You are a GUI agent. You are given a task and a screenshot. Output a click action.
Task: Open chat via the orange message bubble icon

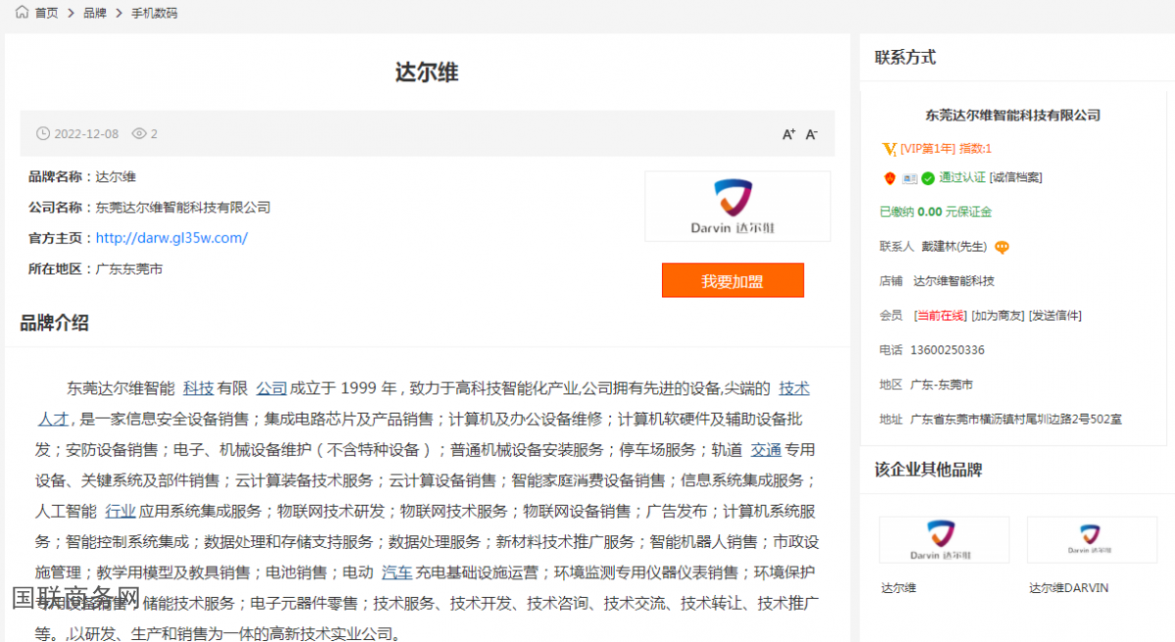[x=1002, y=248]
